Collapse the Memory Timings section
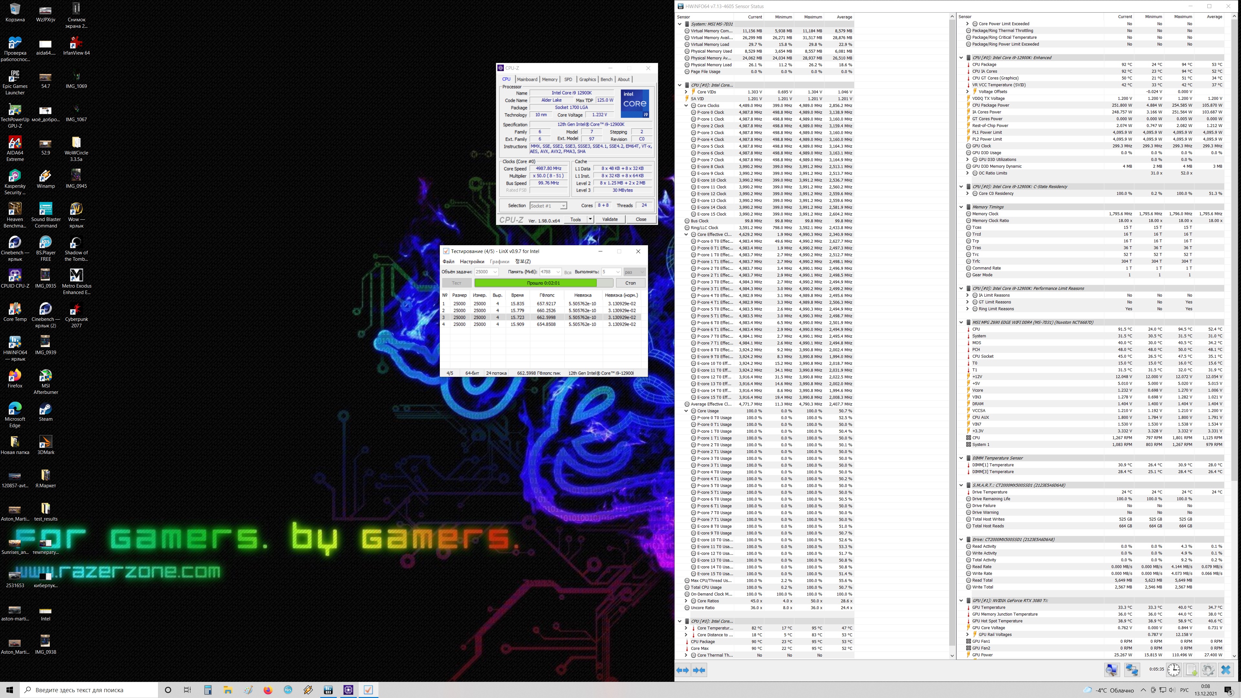The image size is (1241, 698). (961, 207)
